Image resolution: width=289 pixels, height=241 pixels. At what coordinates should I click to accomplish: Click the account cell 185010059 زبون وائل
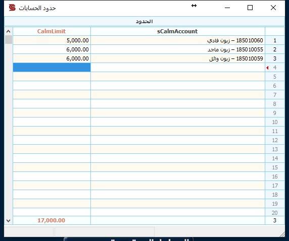coord(178,58)
